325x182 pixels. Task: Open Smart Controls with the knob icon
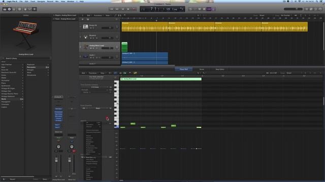pyautogui.click(x=25, y=9)
